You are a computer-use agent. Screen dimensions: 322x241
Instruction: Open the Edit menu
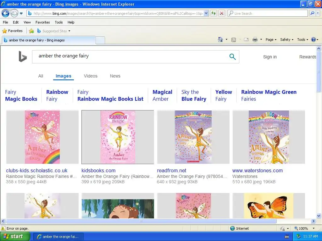pyautogui.click(x=16, y=22)
